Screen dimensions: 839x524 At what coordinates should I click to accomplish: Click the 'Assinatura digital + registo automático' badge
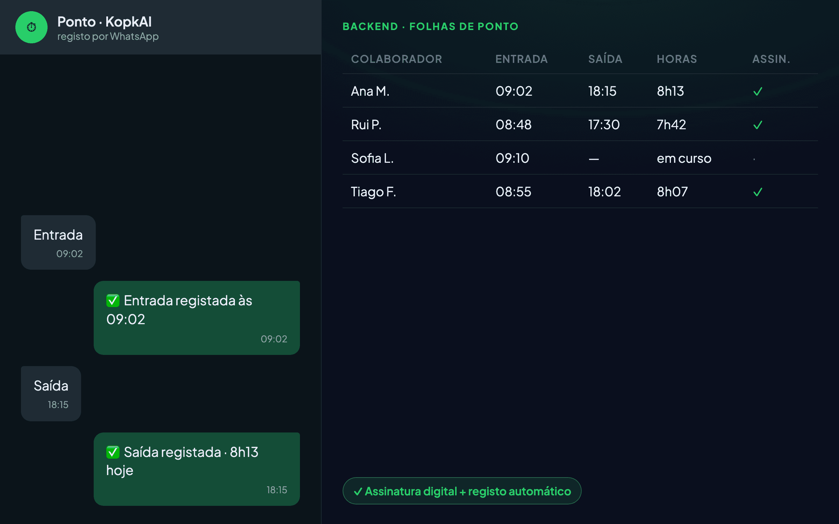click(x=462, y=491)
